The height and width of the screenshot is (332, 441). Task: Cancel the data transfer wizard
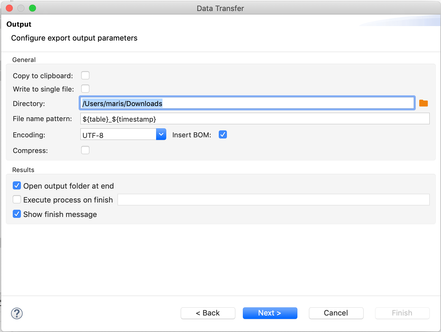(336, 313)
